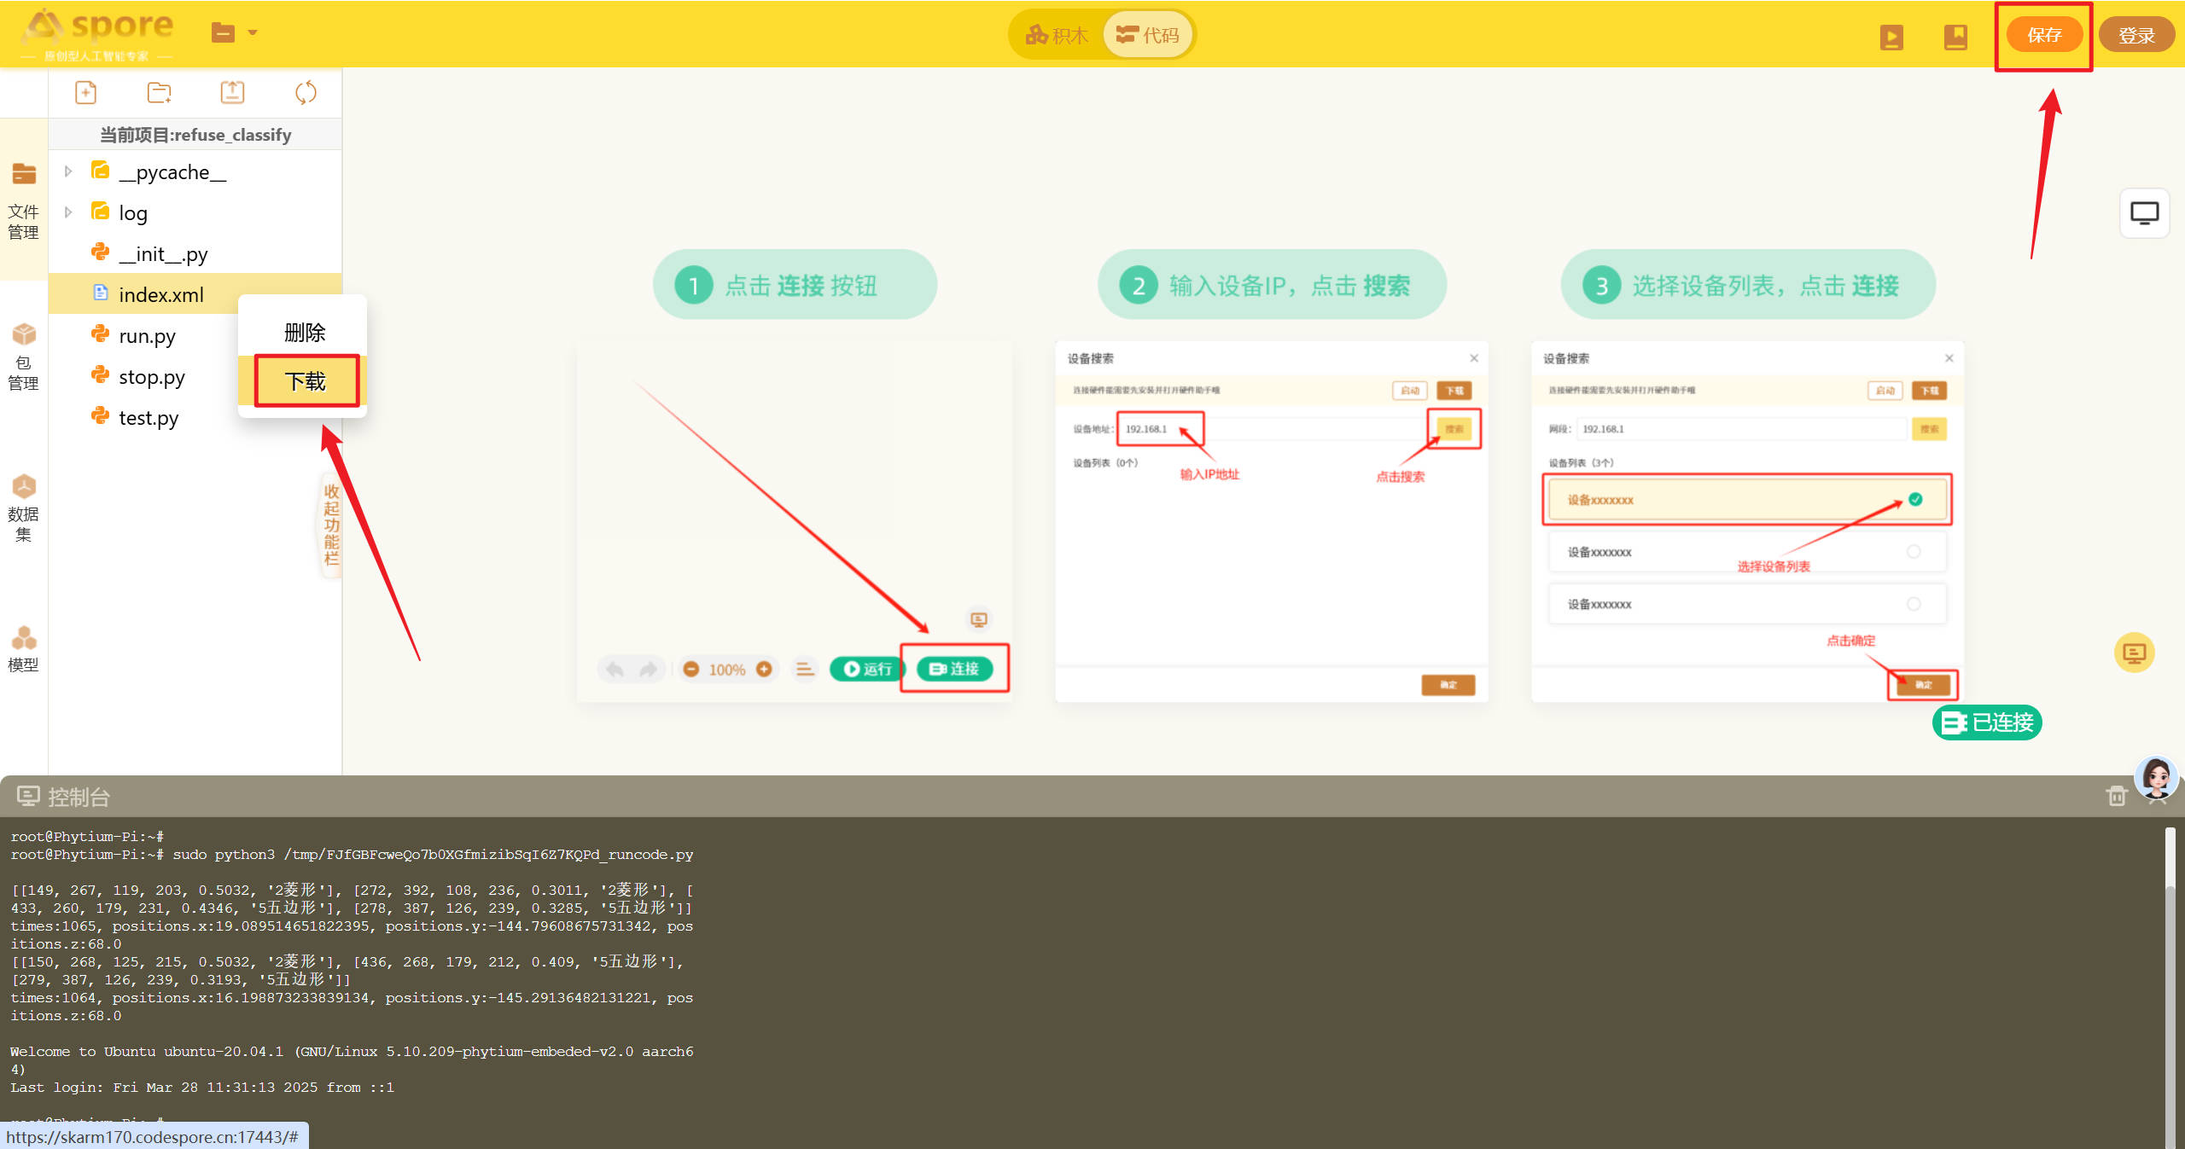Switch to code (代码) mode
The image size is (2185, 1149).
click(1148, 35)
